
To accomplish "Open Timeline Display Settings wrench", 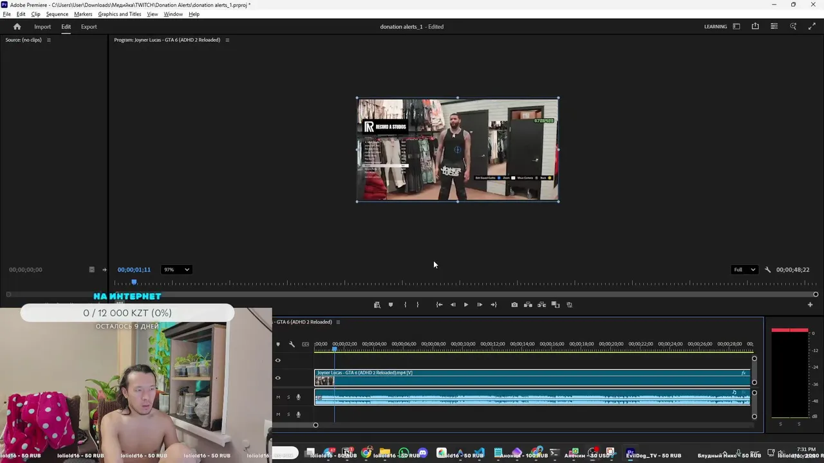I will [292, 344].
